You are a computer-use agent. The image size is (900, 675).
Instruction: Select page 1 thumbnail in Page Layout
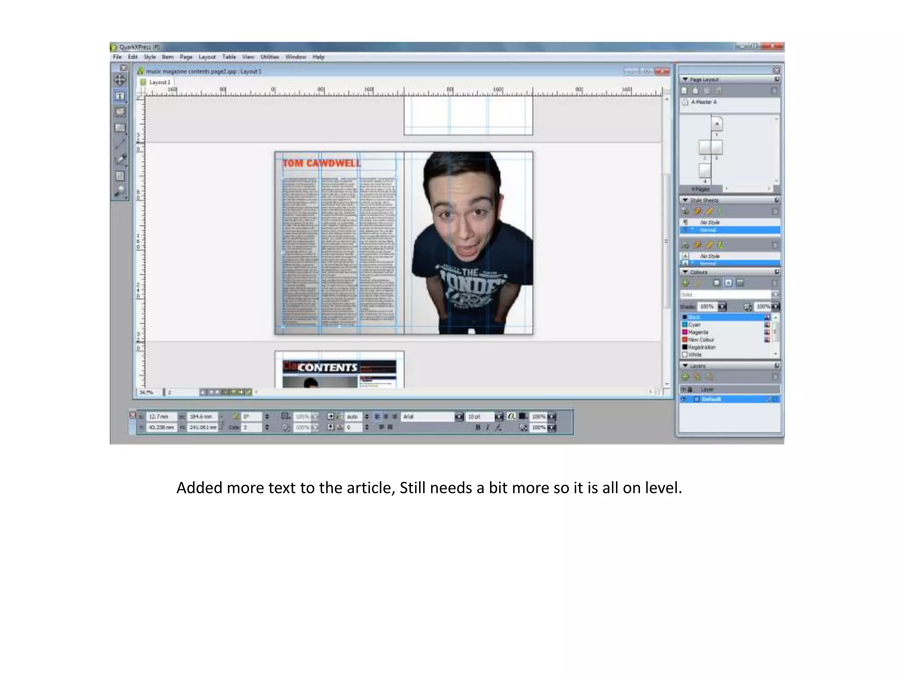pyautogui.click(x=717, y=123)
